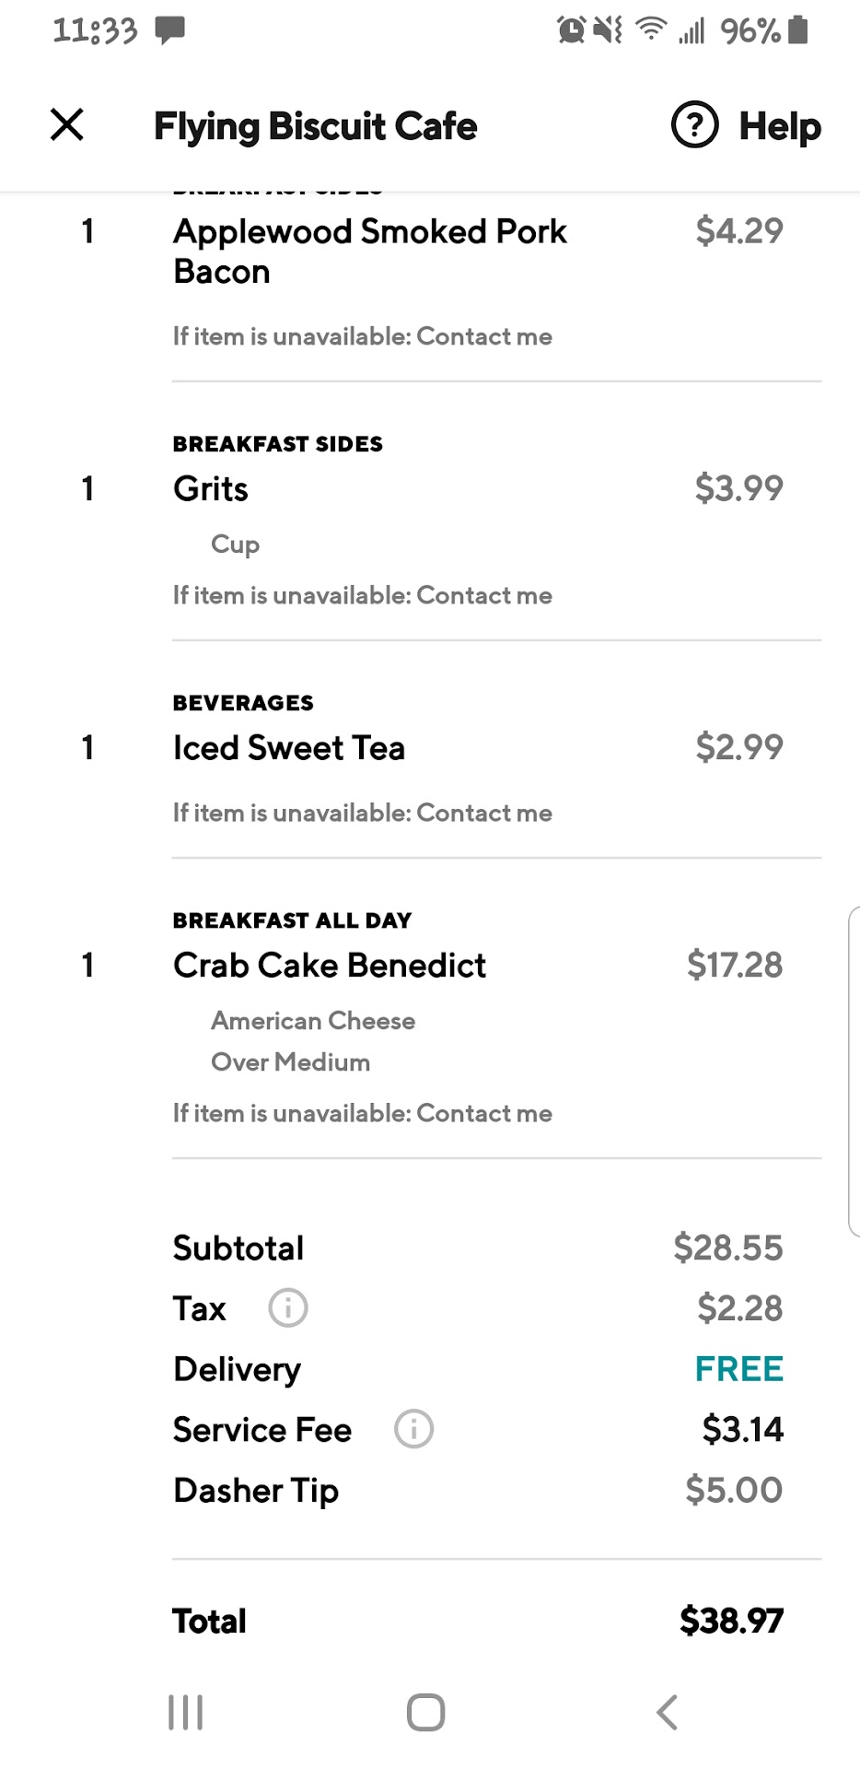This screenshot has width=860, height=1769.
Task: Tap the Tax info icon
Action: click(287, 1308)
